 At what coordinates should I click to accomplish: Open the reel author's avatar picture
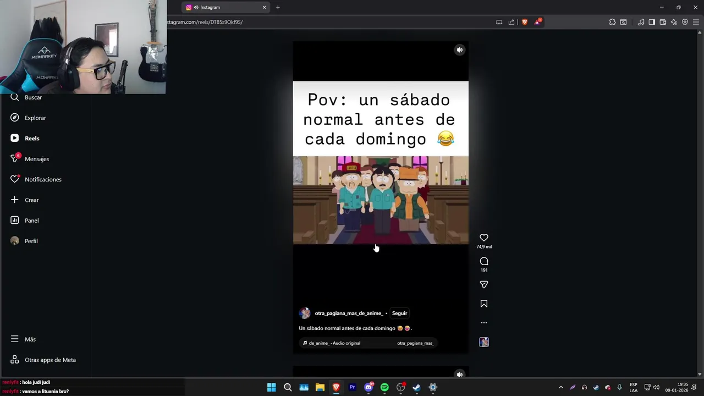(305, 313)
